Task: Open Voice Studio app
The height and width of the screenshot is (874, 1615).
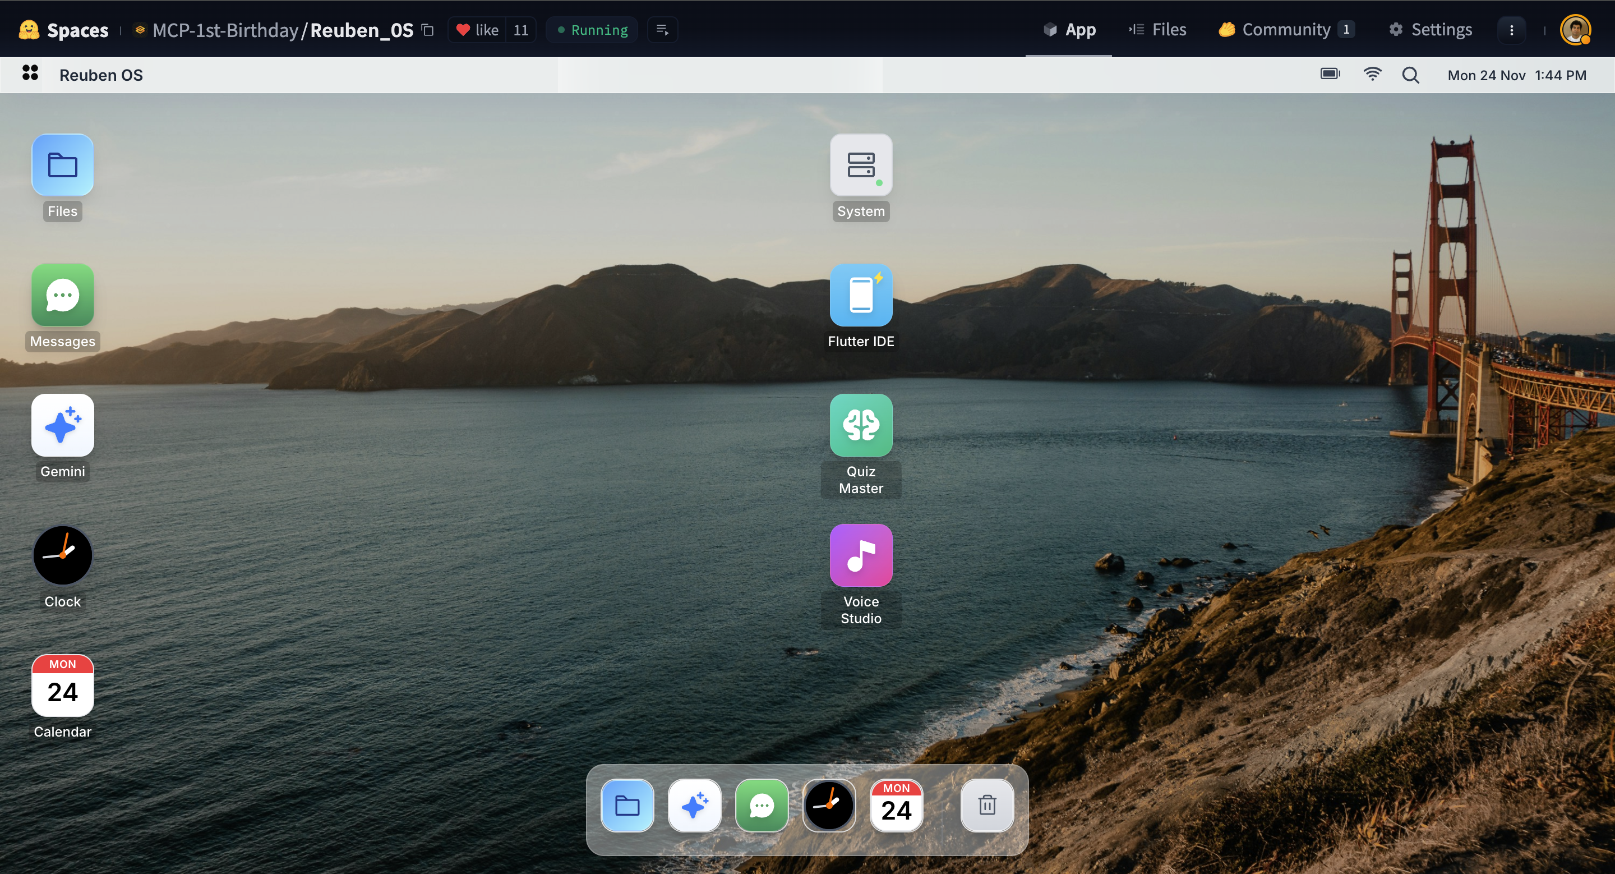Action: coord(860,555)
